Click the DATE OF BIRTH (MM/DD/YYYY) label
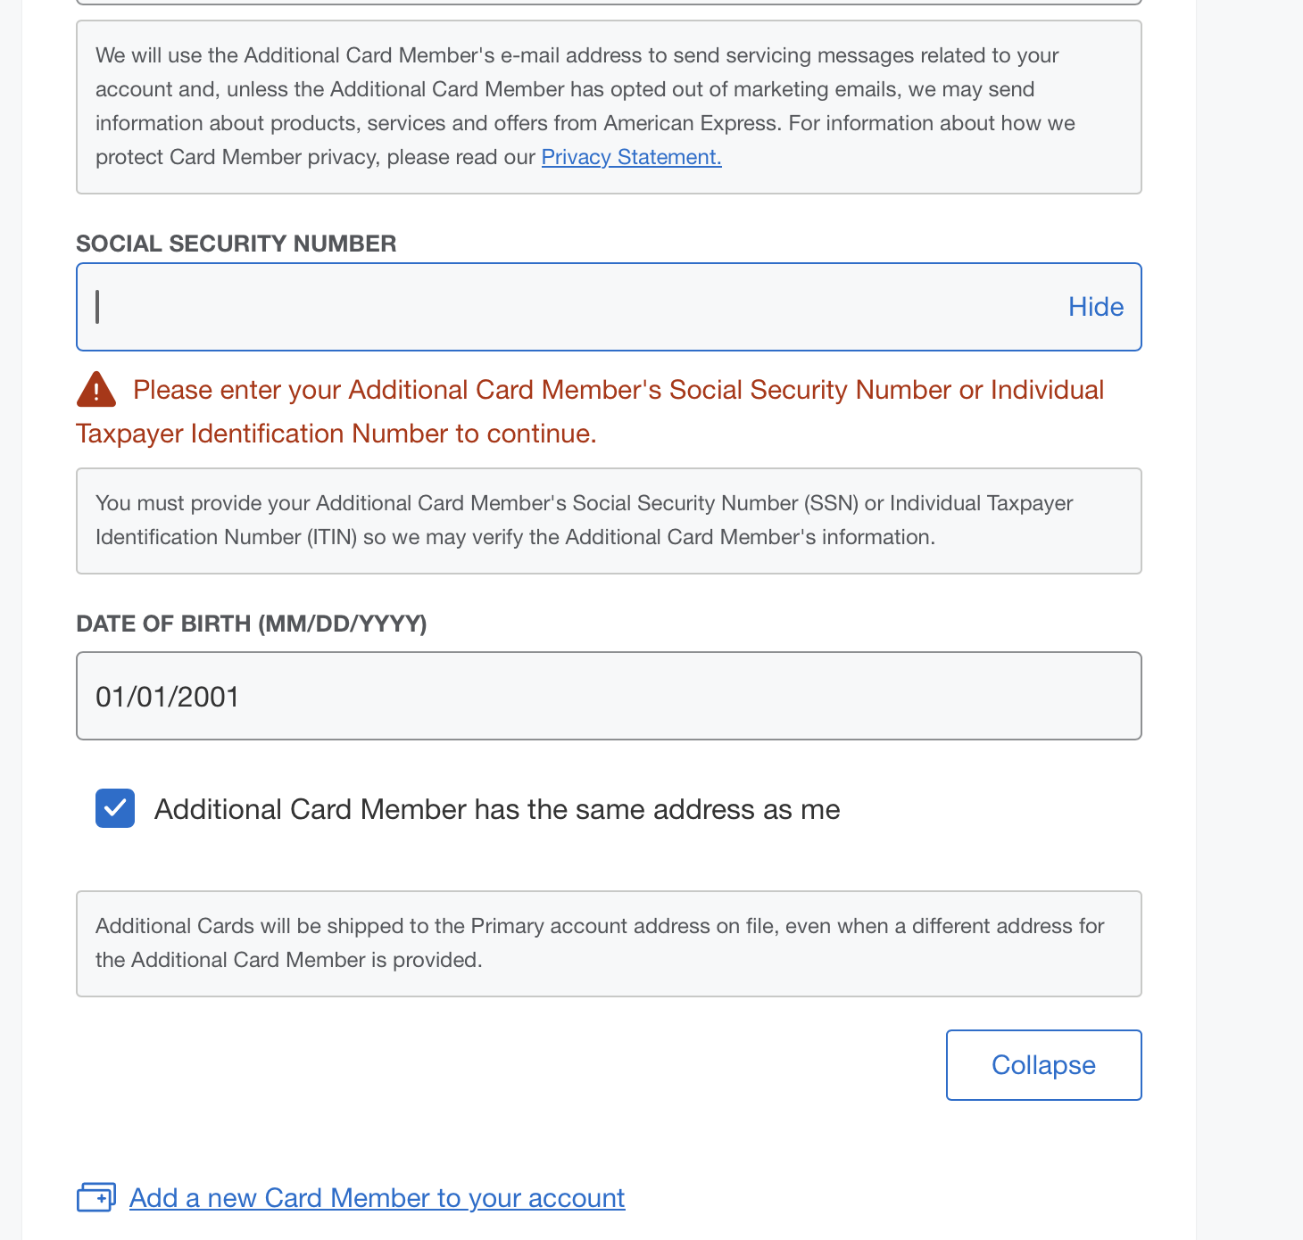1303x1240 pixels. 252,624
